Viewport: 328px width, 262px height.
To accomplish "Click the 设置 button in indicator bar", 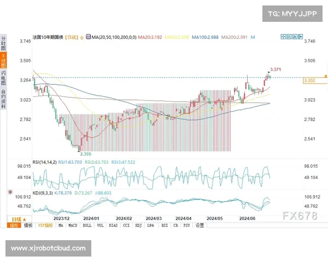I will pyautogui.click(x=200, y=225).
